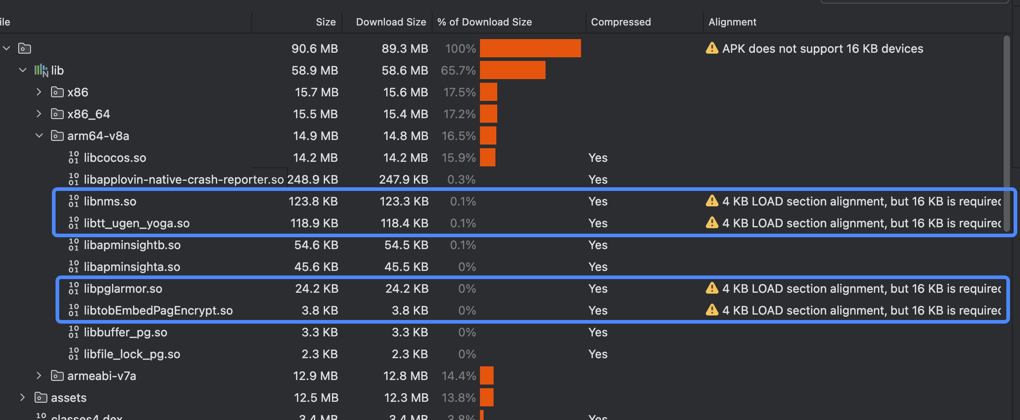1020x420 pixels.
Task: Click the Alignment column header
Action: 732,22
